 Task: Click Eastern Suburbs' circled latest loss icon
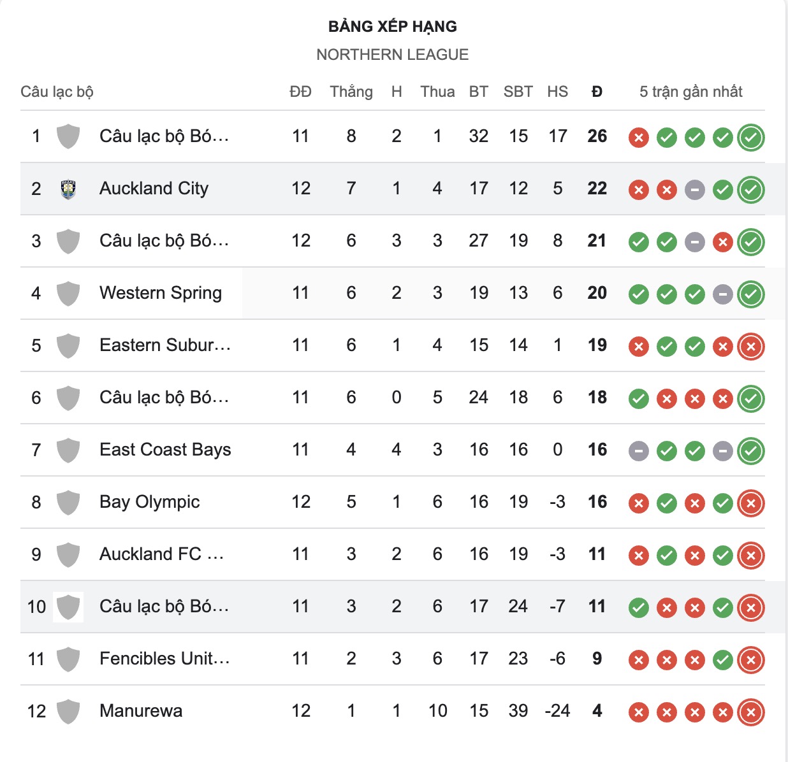(750, 347)
